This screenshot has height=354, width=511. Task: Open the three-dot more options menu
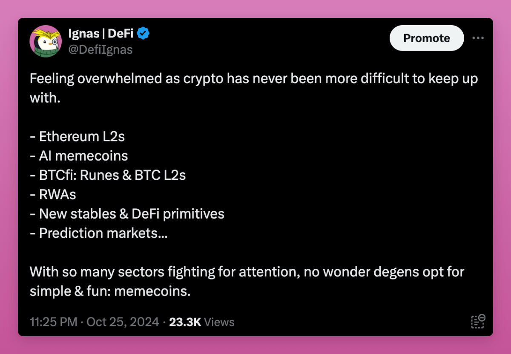pos(478,38)
